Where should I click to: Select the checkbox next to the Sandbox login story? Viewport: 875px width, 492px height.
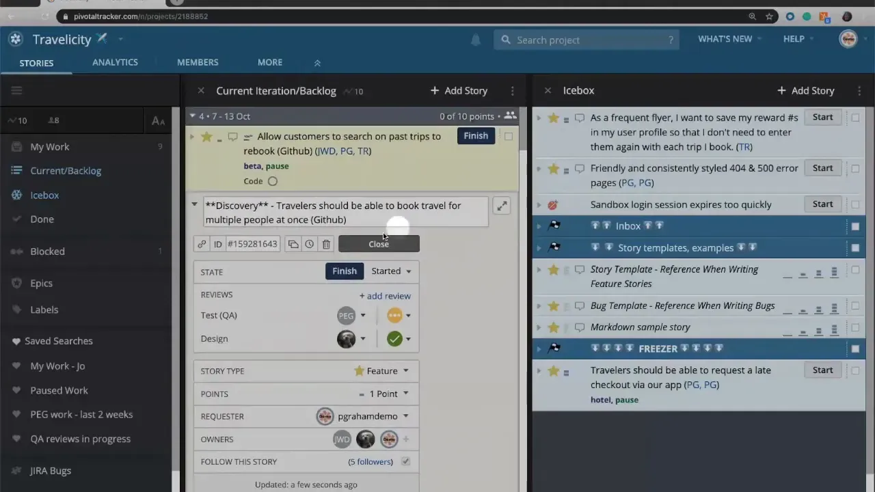pyautogui.click(x=855, y=204)
